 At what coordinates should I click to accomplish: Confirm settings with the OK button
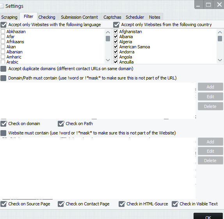pyautogui.click(x=208, y=217)
